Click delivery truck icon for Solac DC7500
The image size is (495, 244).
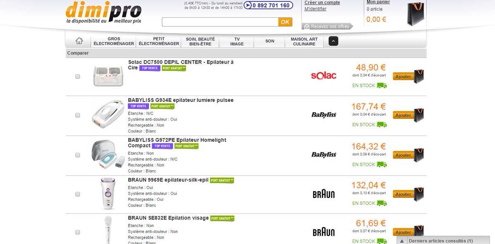382,85
